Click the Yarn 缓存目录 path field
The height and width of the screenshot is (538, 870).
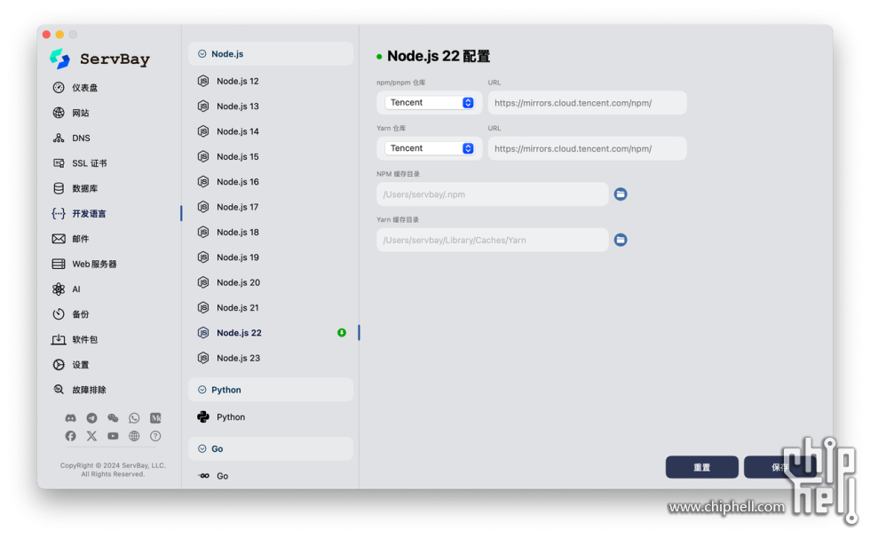[492, 241]
